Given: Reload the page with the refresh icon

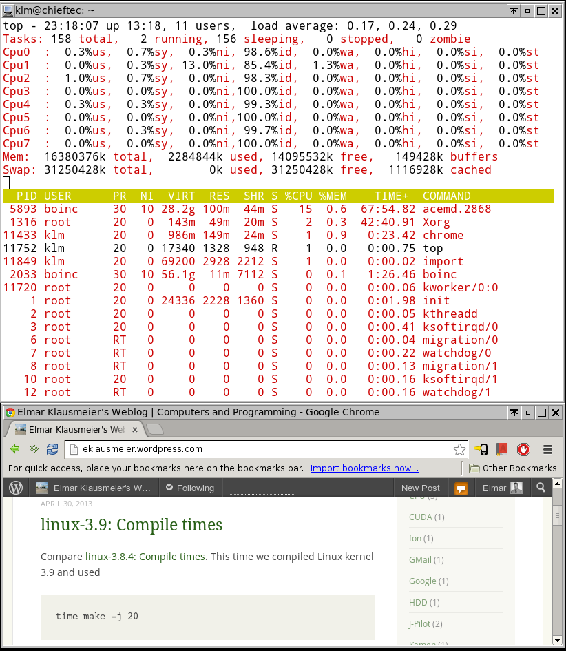Looking at the screenshot, I should click(x=52, y=449).
